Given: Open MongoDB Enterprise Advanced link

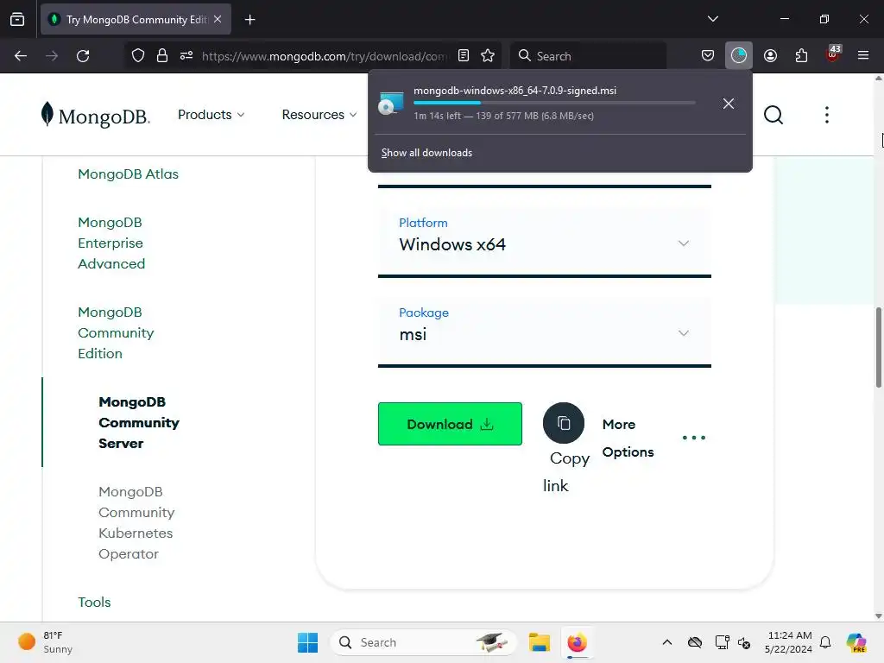Looking at the screenshot, I should pyautogui.click(x=111, y=243).
